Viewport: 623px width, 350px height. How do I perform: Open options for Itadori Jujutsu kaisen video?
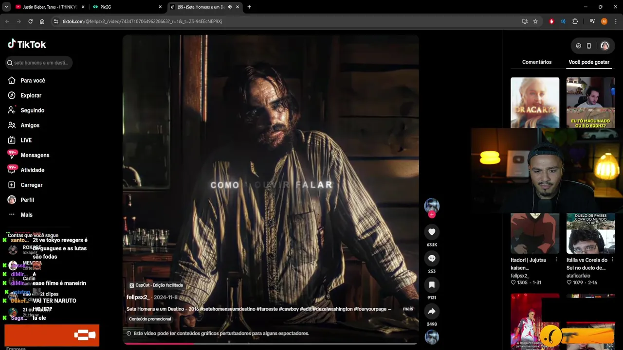(557, 260)
